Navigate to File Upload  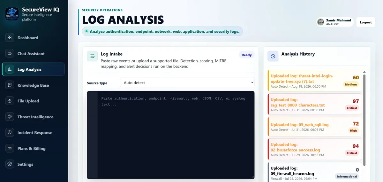coord(34,101)
